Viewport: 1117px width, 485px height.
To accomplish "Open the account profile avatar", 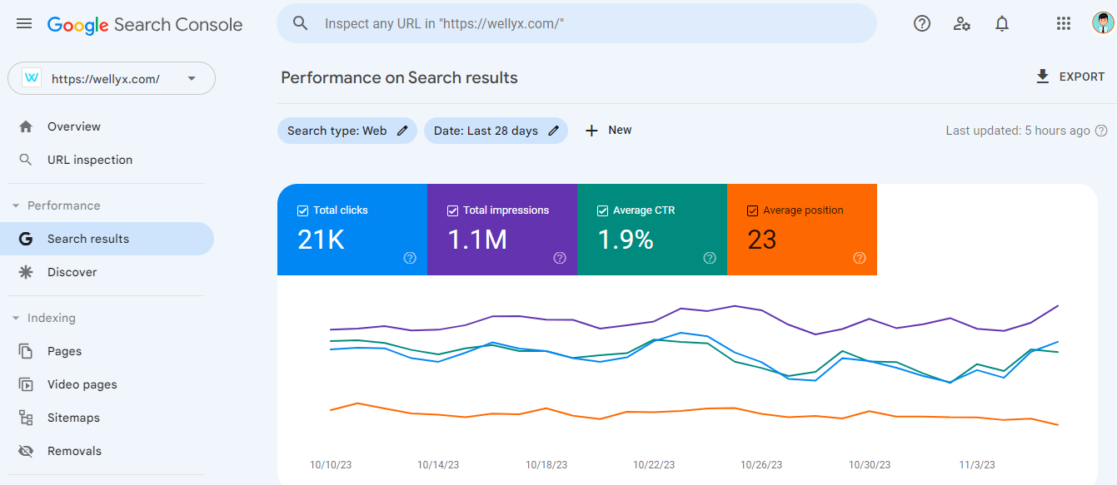I will click(x=1103, y=23).
